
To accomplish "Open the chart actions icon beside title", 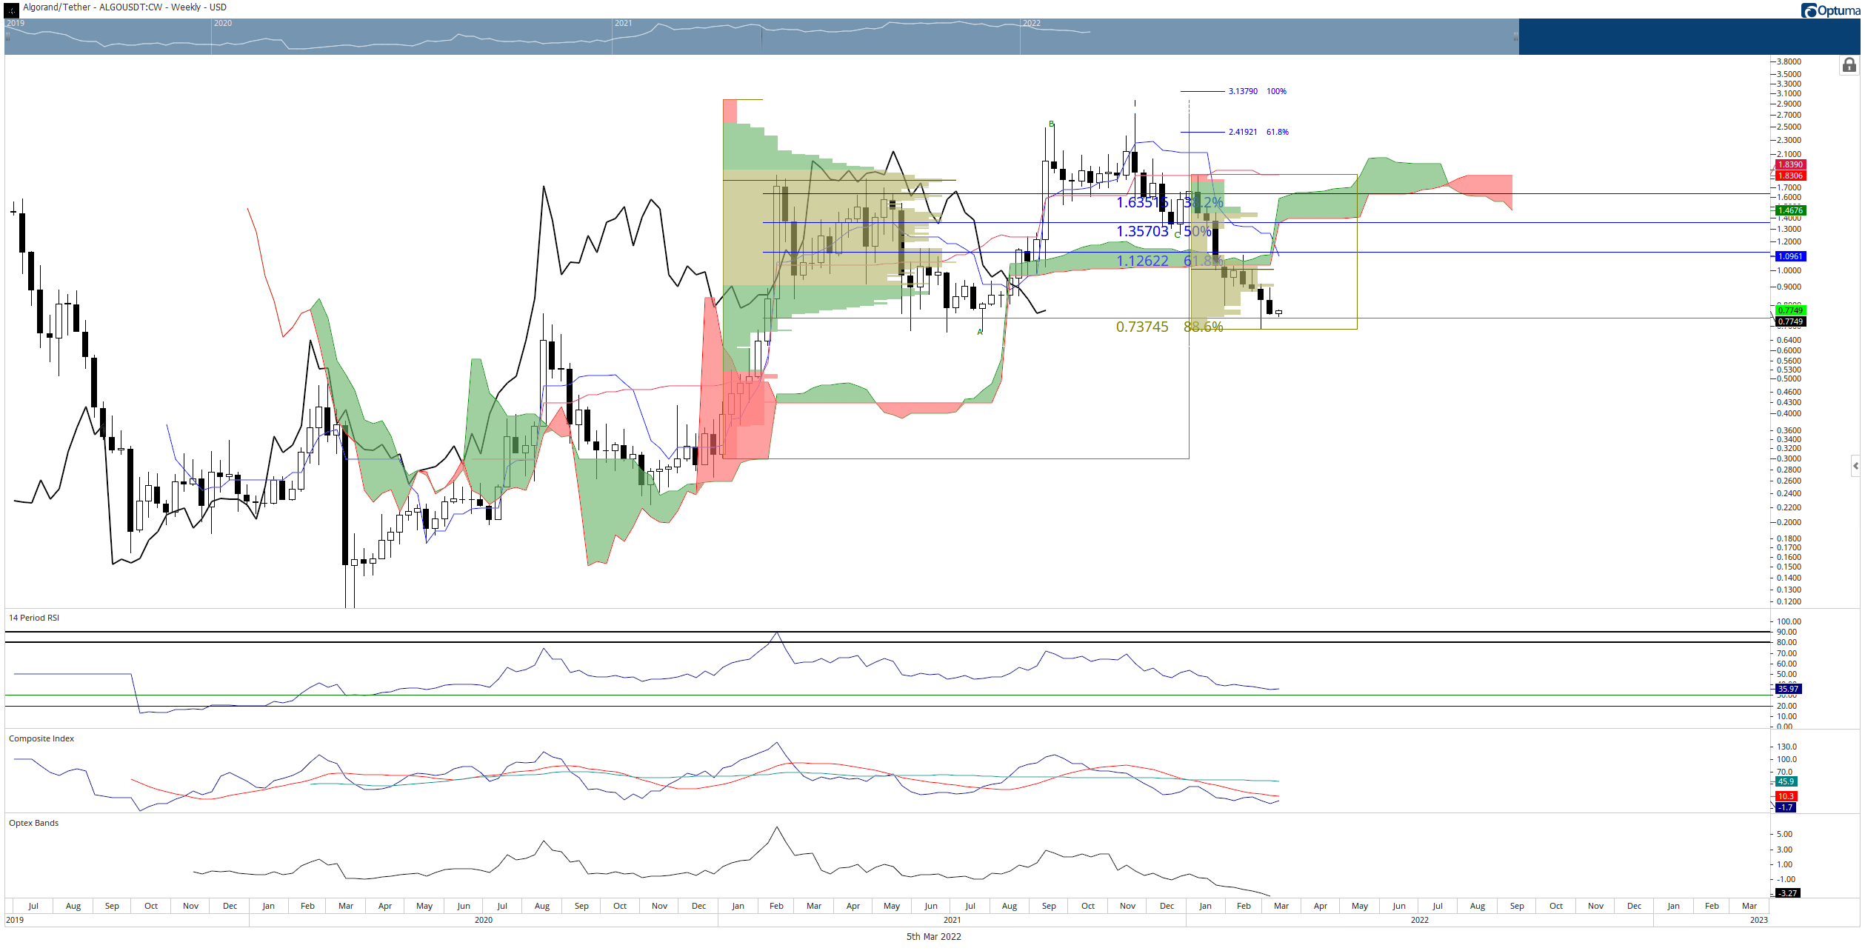I will click(11, 9).
